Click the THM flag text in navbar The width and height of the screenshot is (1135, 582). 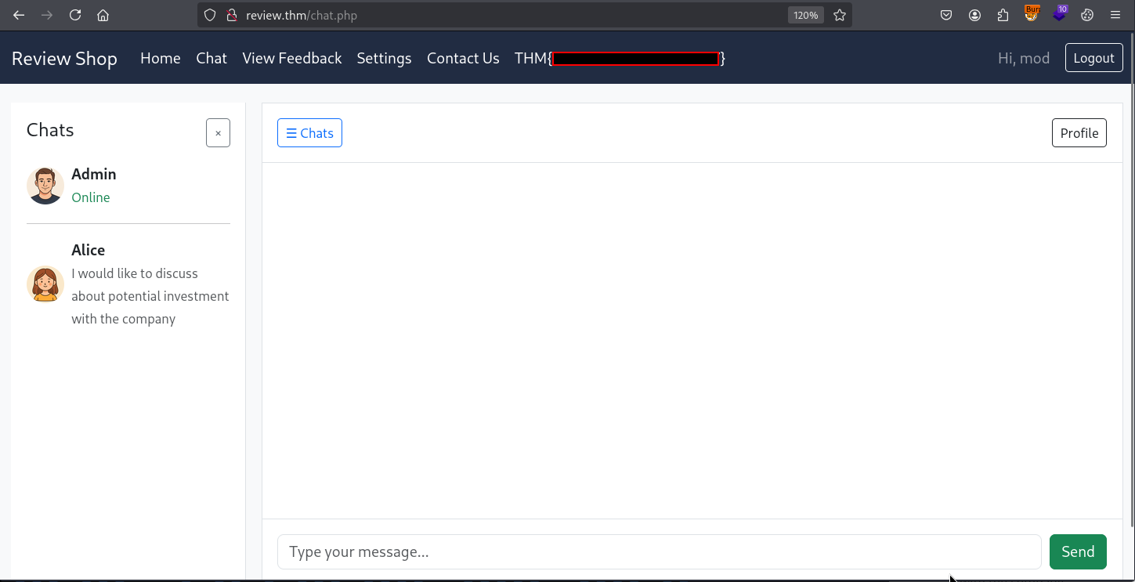pyautogui.click(x=620, y=58)
